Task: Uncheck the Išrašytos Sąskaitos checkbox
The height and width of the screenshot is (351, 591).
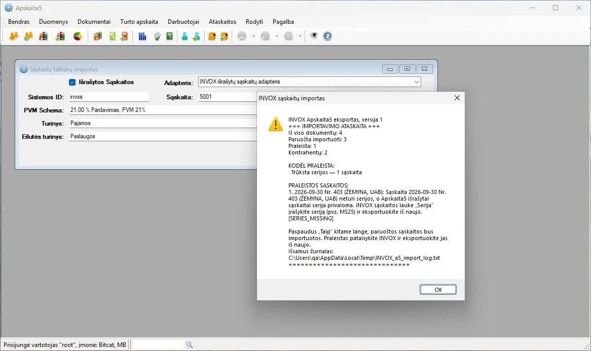Action: pos(72,82)
